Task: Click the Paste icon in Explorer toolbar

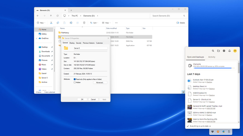Action: tap(64, 23)
